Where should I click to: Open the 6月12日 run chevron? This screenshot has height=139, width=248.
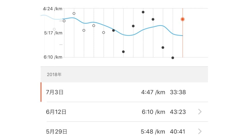tap(200, 112)
